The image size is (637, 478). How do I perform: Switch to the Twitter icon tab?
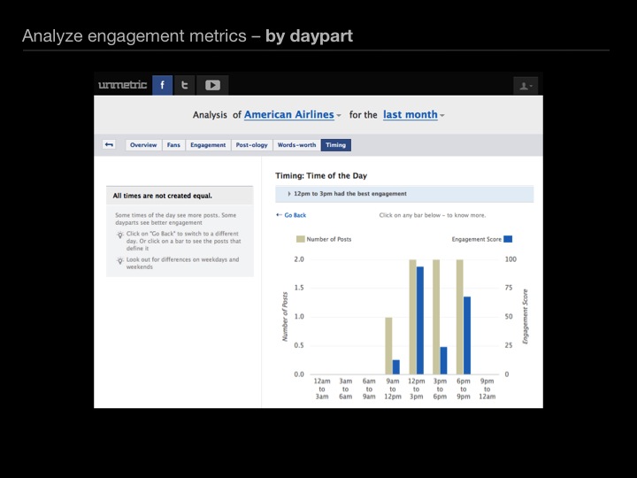tap(184, 85)
